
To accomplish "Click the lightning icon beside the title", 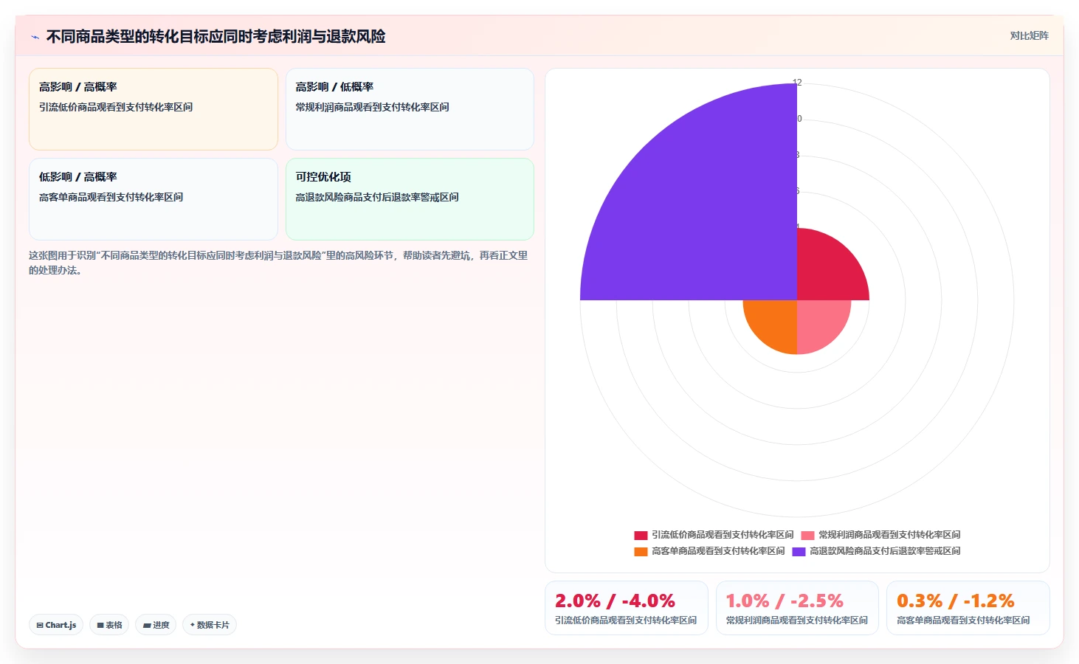I will (x=35, y=37).
